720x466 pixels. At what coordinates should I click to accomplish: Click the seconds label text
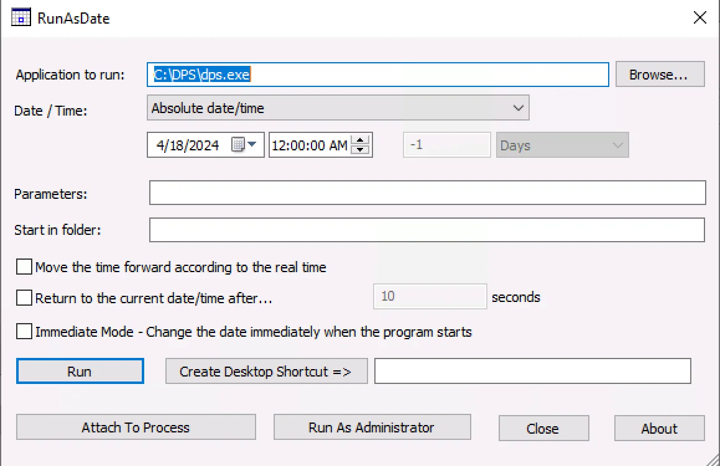point(515,297)
